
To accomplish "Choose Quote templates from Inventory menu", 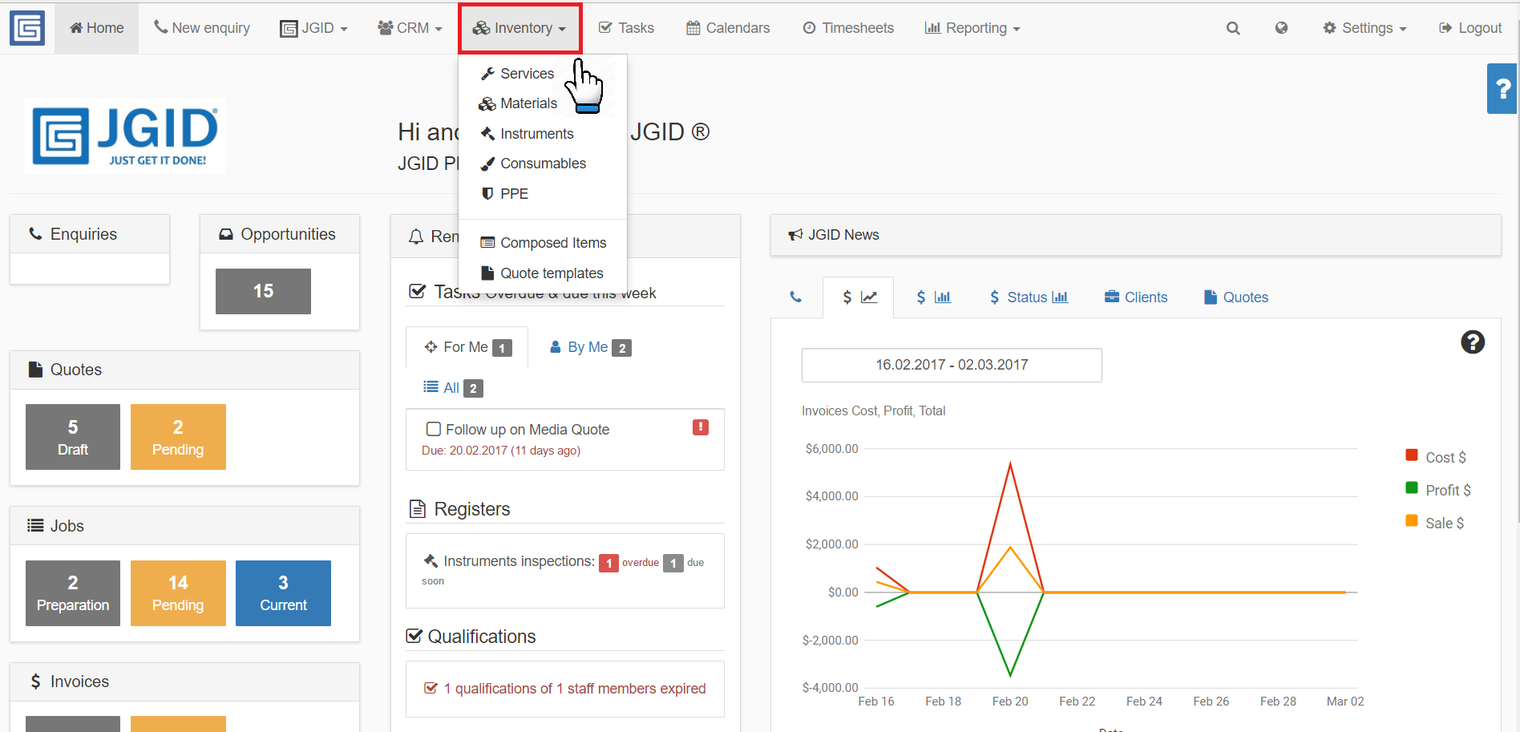I will coord(541,273).
